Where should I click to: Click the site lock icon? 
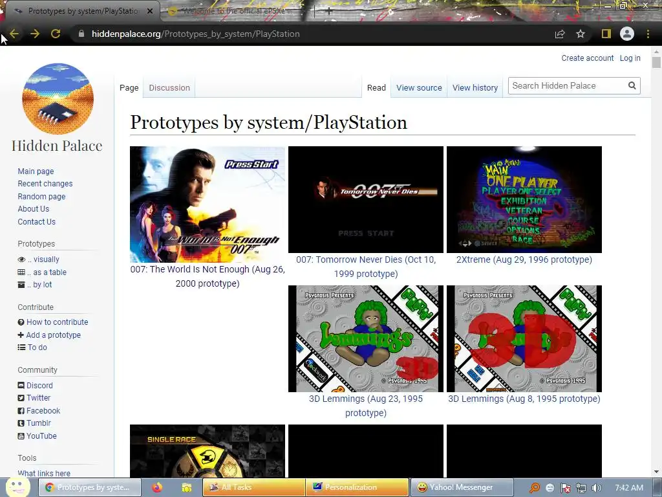tap(81, 34)
